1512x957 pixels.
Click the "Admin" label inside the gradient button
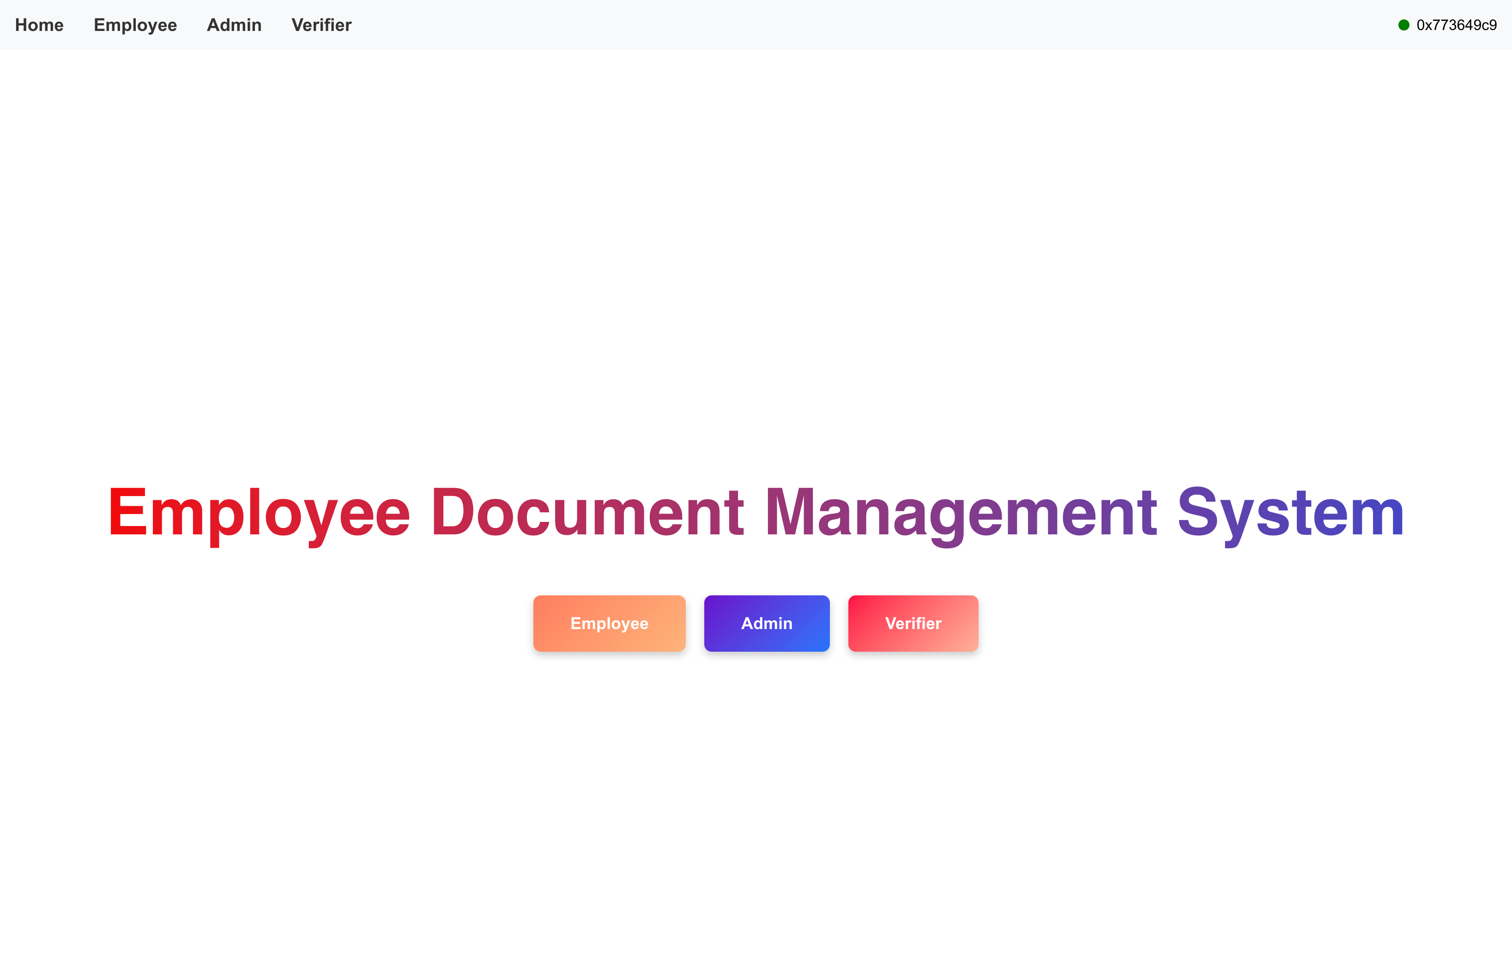coord(767,623)
